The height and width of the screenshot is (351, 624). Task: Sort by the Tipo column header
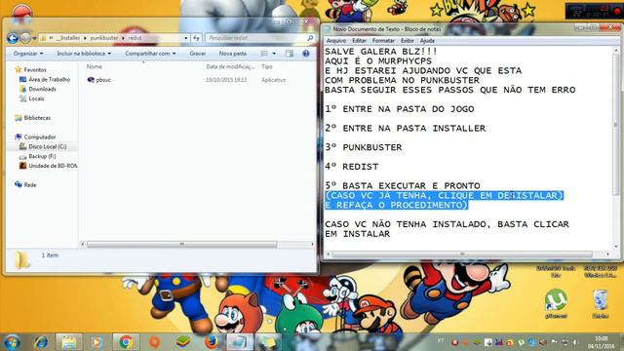(x=266, y=67)
